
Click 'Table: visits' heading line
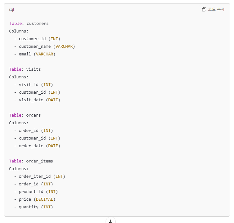[25, 69]
